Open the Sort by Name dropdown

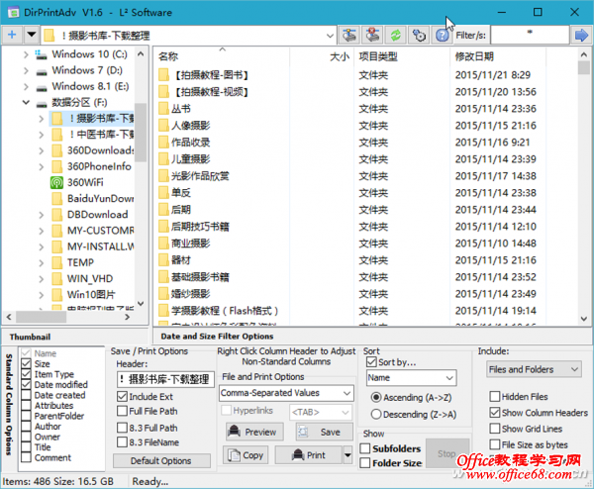pyautogui.click(x=412, y=378)
